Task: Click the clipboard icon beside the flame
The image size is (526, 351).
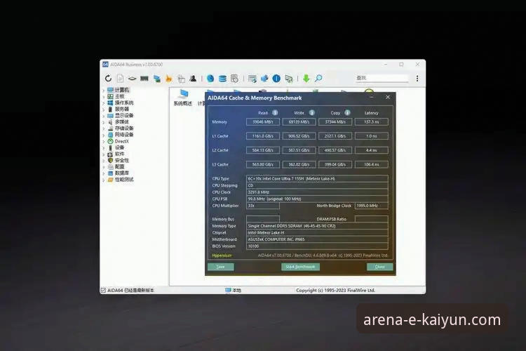Action: point(181,79)
